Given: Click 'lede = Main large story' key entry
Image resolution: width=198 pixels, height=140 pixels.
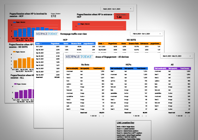Looking at the screenshot, I should 126,127.
